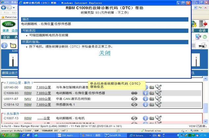
Task: Click RBM link in C1B14-12 row
Action: tap(28, 104)
